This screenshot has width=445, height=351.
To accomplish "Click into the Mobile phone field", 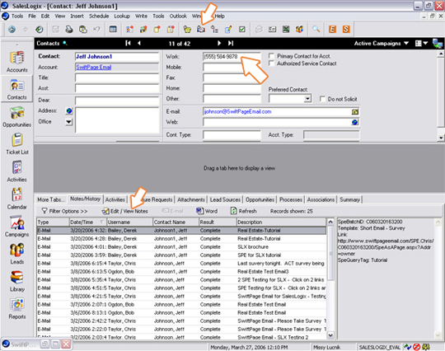I will [232, 68].
